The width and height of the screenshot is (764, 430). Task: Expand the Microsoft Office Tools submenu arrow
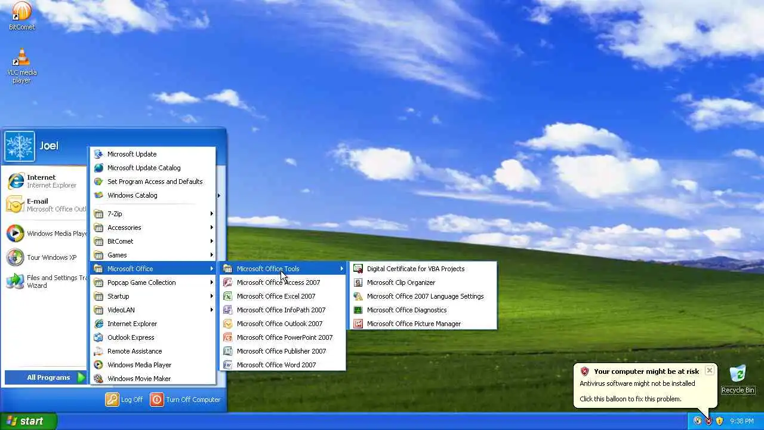point(342,269)
